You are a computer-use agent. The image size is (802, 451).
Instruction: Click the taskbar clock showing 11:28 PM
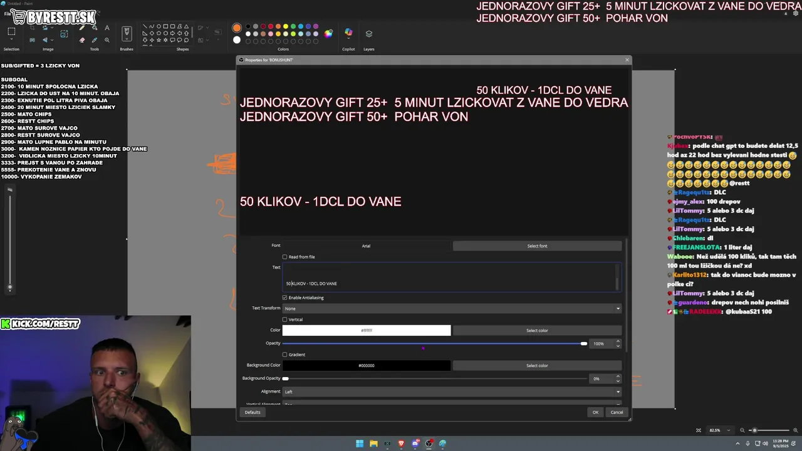pyautogui.click(x=781, y=443)
